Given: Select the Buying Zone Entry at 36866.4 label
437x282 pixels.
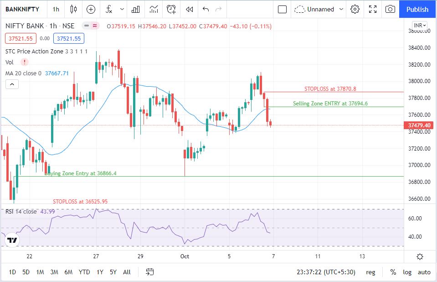Looking at the screenshot, I should click(81, 173).
